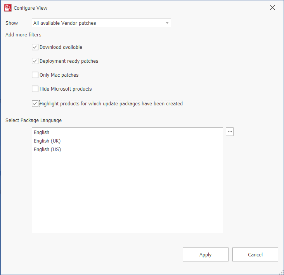Image resolution: width=284 pixels, height=275 pixels.
Task: Click the Show label beside the dropdown
Action: (x=12, y=23)
